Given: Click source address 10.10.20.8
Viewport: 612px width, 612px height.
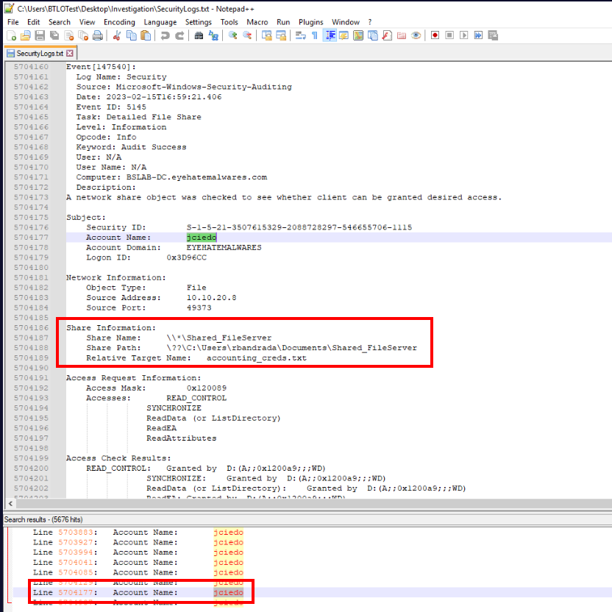Looking at the screenshot, I should click(x=211, y=297).
